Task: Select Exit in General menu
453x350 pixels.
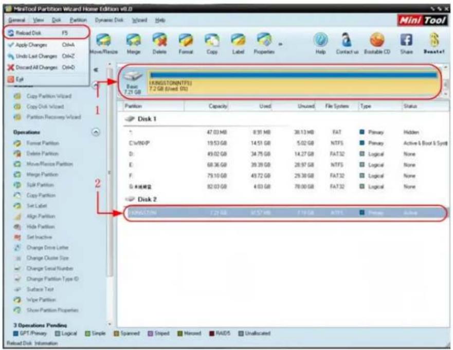Action: click(46, 79)
